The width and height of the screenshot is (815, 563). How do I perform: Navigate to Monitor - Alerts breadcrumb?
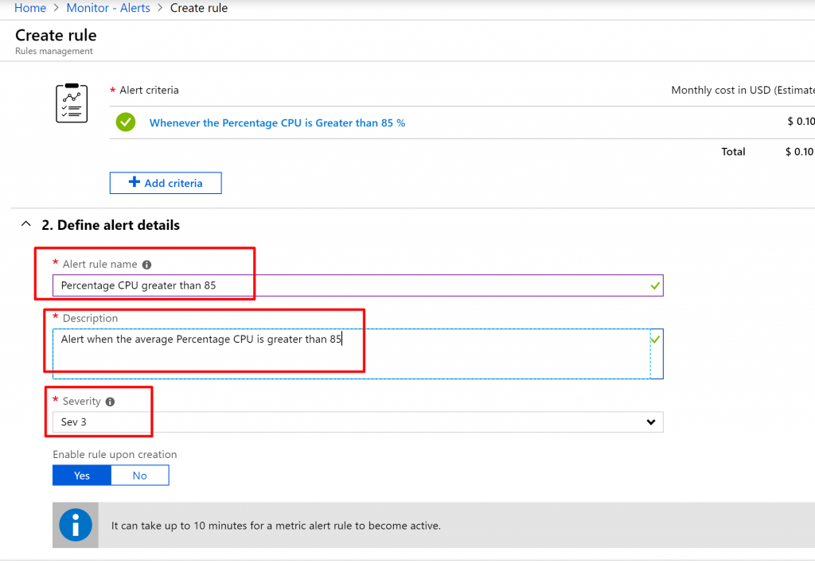click(108, 8)
